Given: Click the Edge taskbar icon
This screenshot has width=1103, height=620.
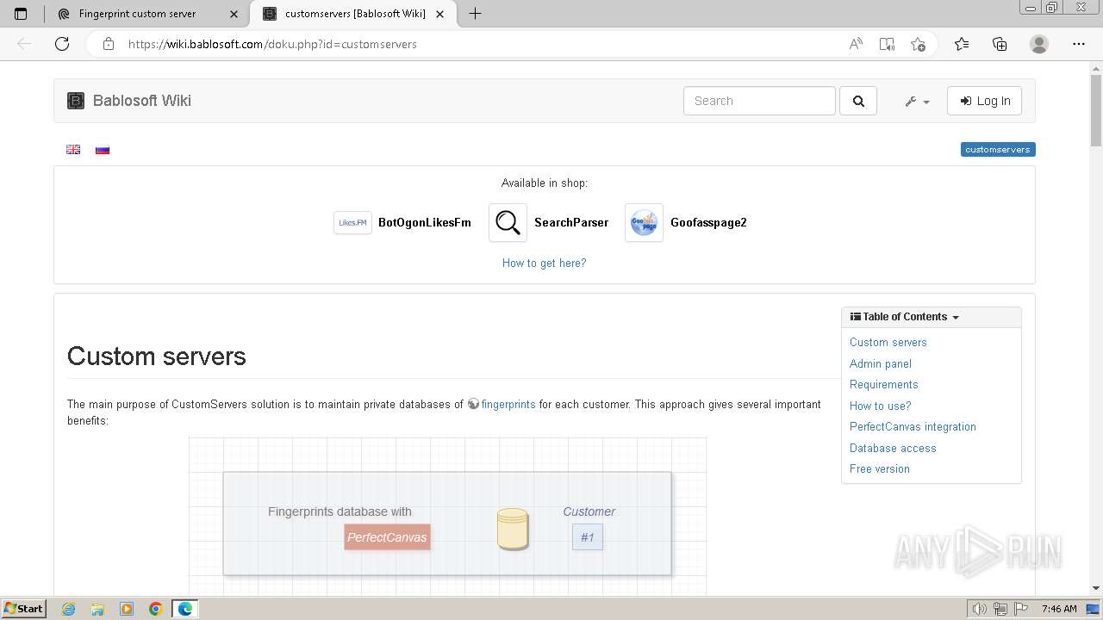Looking at the screenshot, I should tap(185, 609).
